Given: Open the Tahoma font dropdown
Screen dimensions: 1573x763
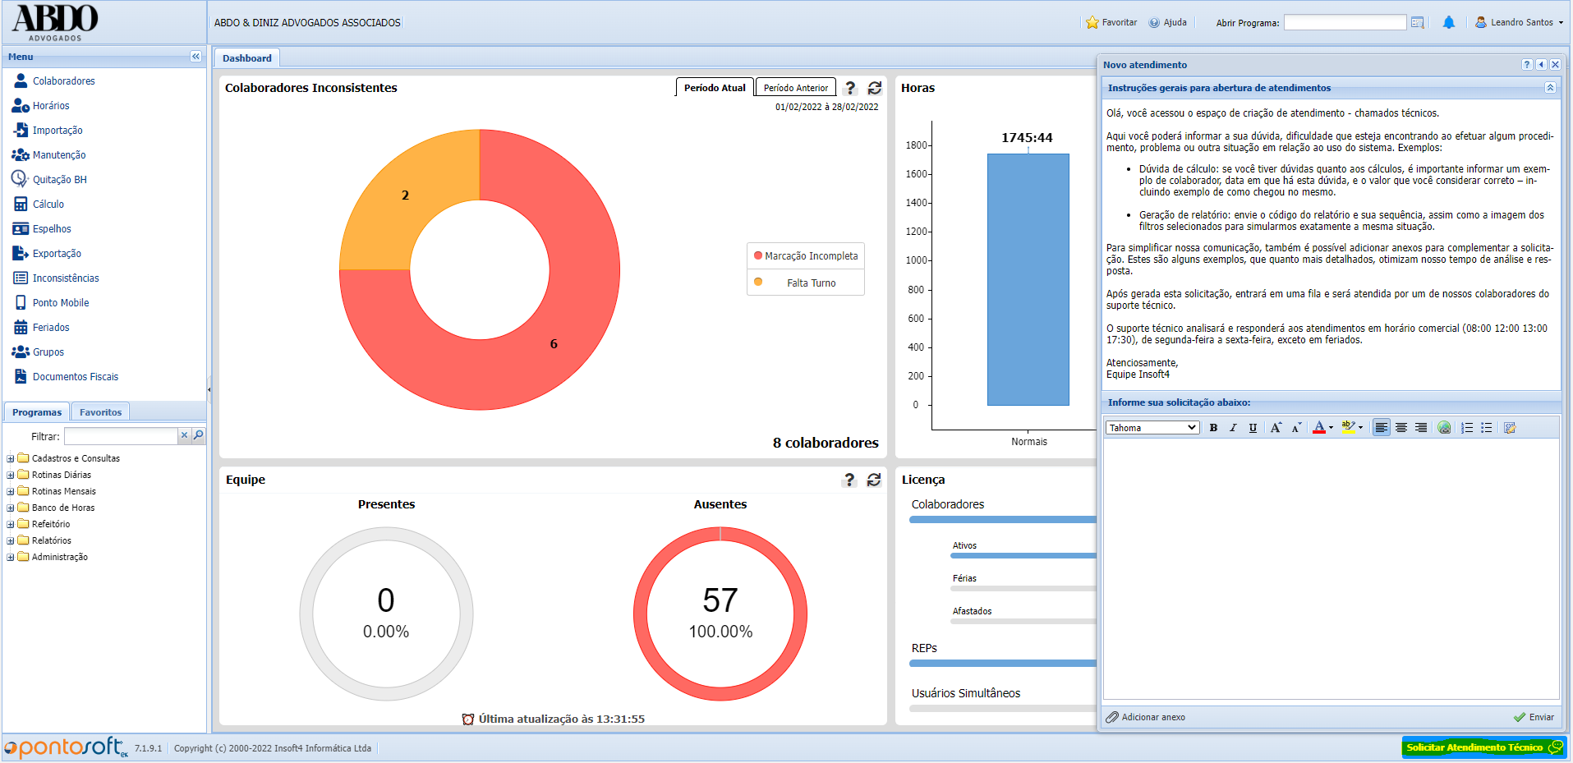Looking at the screenshot, I should coord(1152,428).
